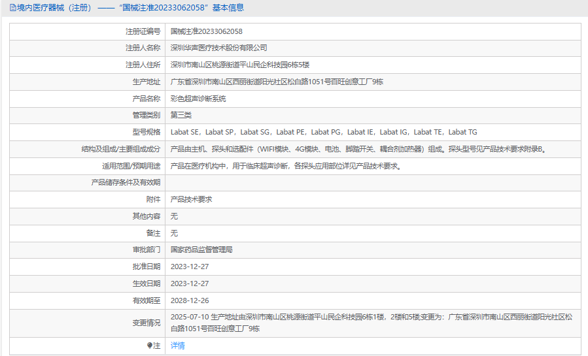Screen dimensions: 588x356
Task: Select the 无 value in 其他内容 row
Action: coord(174,216)
